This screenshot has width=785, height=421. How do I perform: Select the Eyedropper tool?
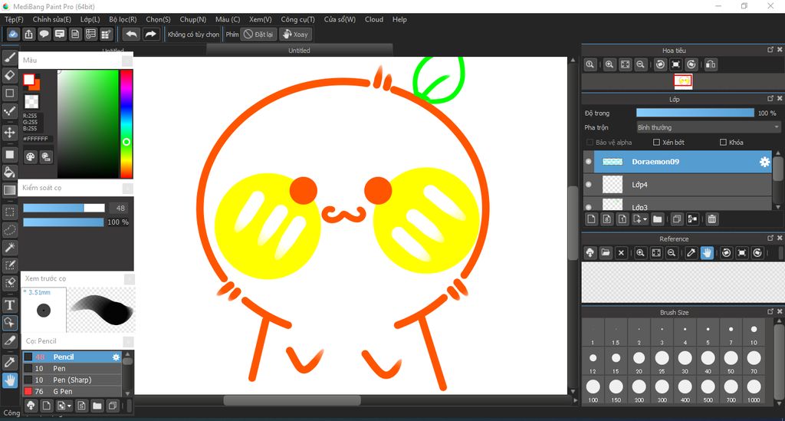[9, 363]
